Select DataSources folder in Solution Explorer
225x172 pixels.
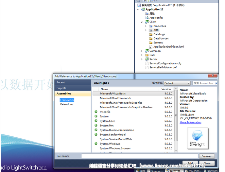pos(161,39)
